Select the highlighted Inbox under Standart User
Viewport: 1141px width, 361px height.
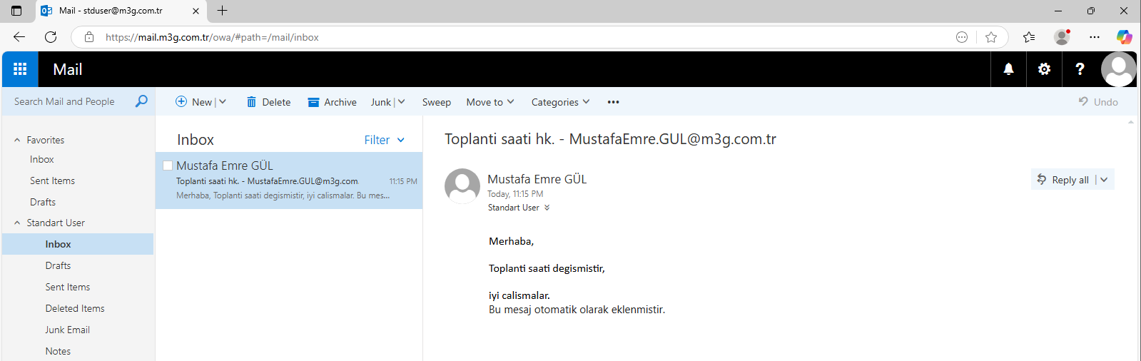78,244
